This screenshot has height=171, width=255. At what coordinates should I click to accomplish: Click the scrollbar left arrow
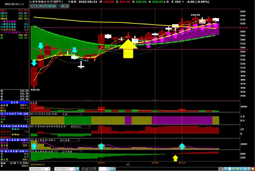pyautogui.click(x=115, y=169)
